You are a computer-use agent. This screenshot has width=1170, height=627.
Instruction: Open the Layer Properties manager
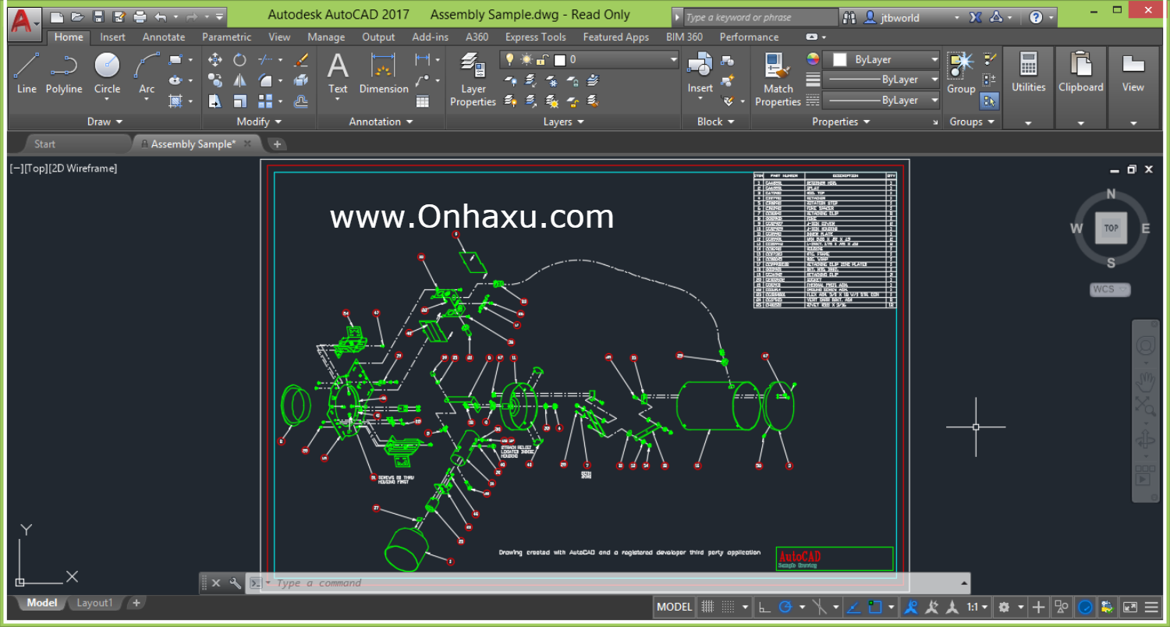click(x=473, y=80)
